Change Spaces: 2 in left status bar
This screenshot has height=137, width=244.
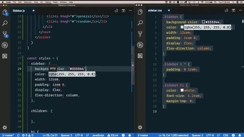(66, 135)
